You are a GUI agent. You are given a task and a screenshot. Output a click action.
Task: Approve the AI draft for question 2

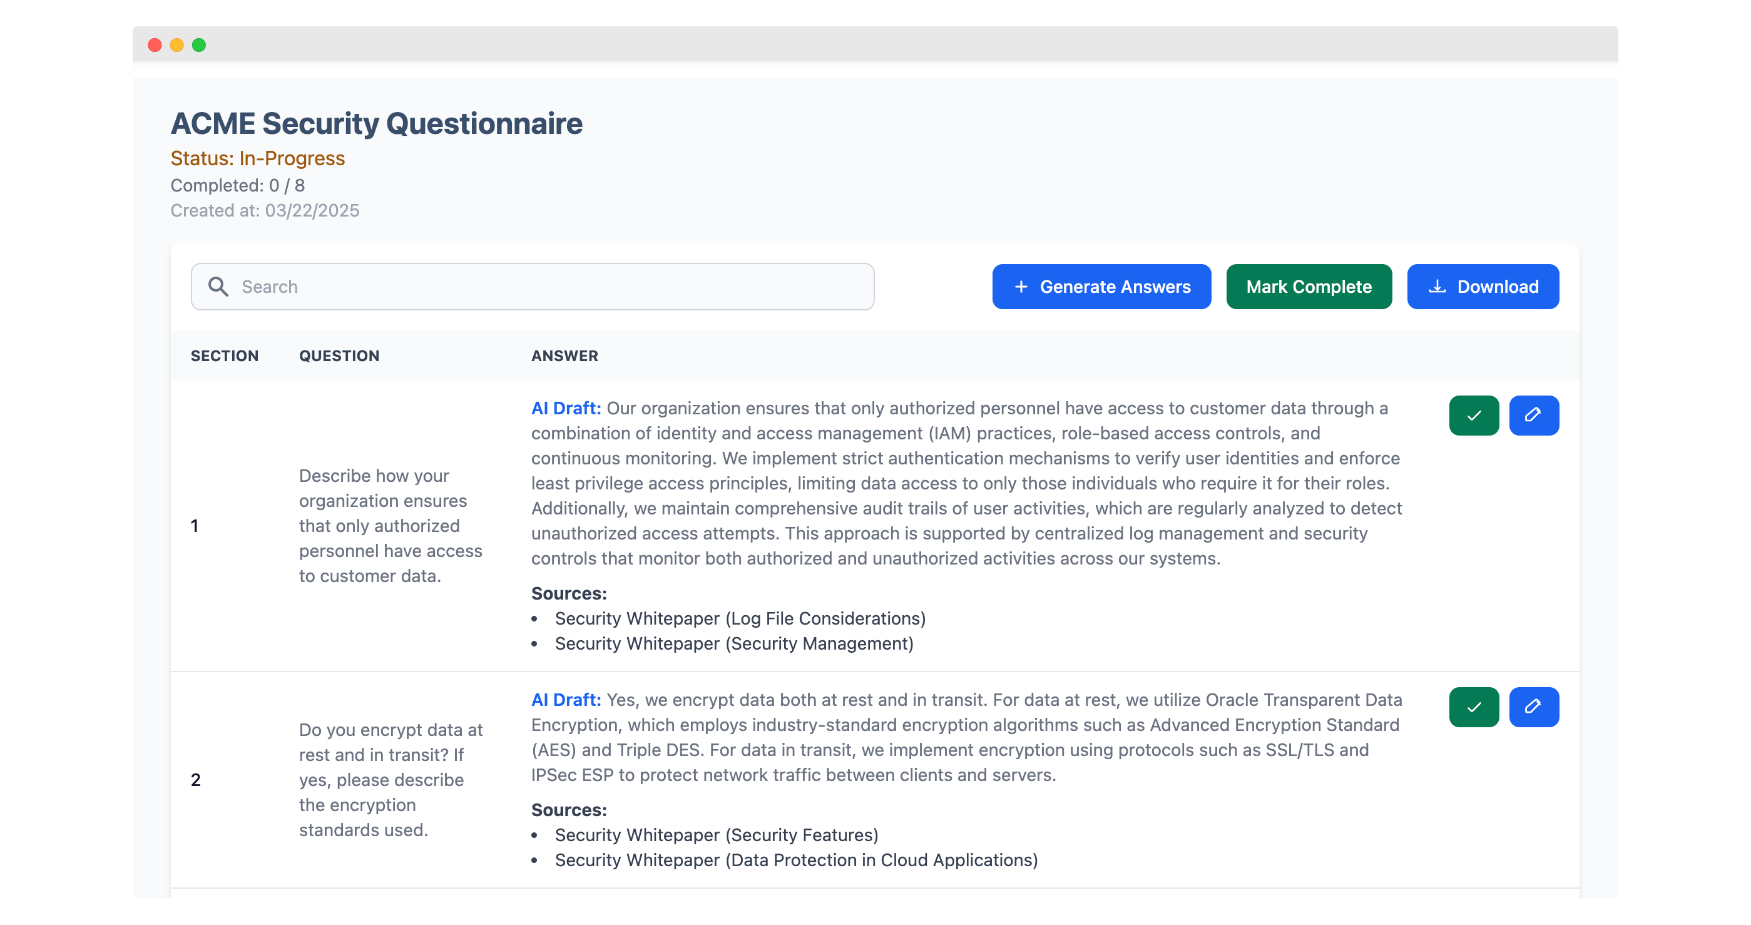(1473, 707)
